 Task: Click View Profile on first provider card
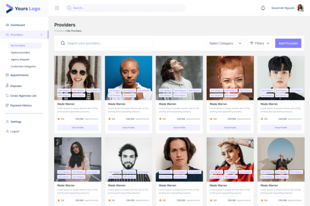(x=77, y=127)
